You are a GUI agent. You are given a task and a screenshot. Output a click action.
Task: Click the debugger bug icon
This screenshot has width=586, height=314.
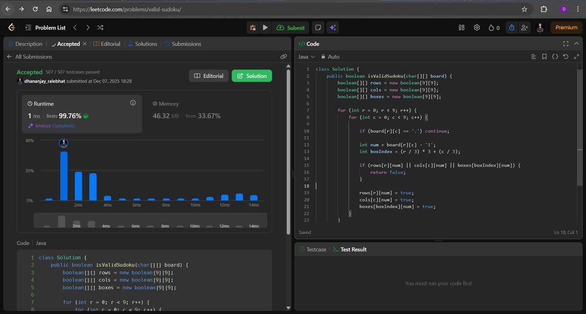(x=253, y=28)
